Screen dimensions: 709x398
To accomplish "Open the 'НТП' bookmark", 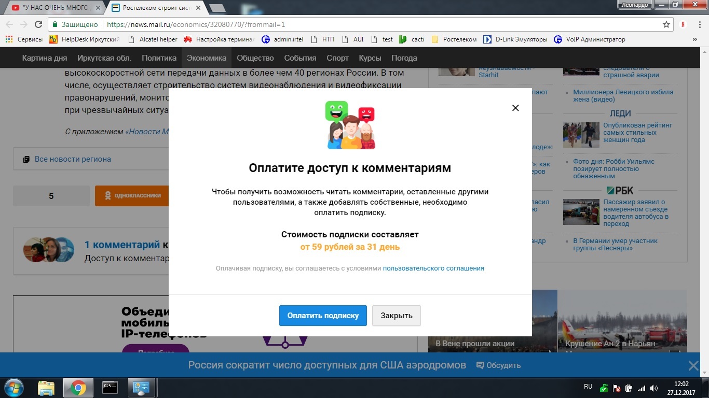I will coord(322,39).
